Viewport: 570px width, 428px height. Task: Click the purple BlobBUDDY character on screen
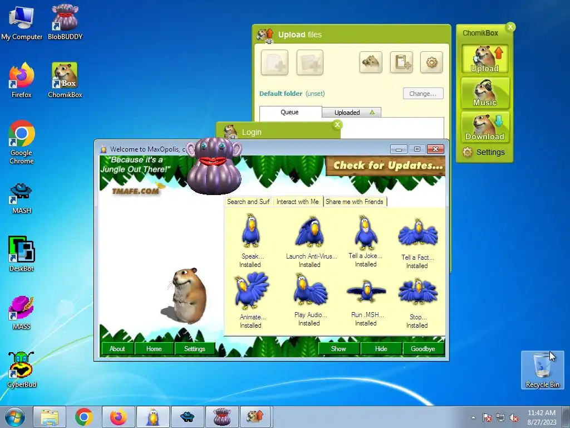coord(214,166)
